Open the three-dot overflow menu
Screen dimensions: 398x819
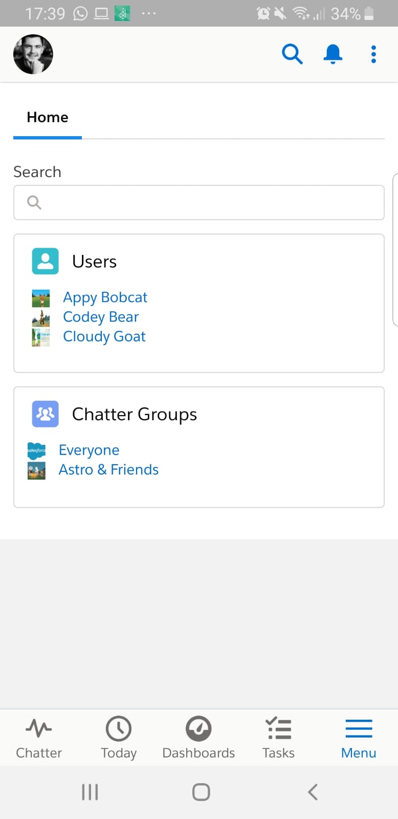pos(373,54)
